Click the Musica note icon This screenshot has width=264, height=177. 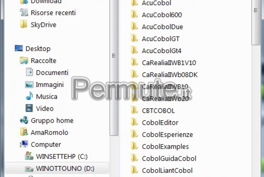coord(29,96)
